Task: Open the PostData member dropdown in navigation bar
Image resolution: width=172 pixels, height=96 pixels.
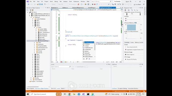Action: pyautogui.click(x=120, y=10)
